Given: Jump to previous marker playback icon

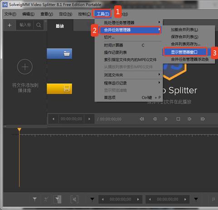Looking at the screenshot, I should point(142,119).
